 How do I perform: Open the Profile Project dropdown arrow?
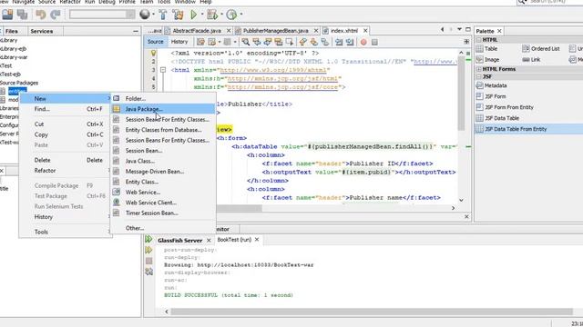tap(241, 15)
